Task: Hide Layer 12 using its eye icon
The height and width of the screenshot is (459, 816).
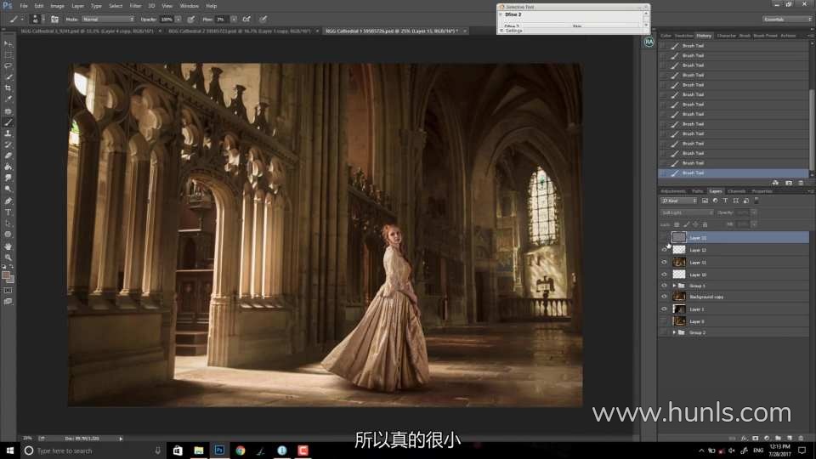Action: 664,250
